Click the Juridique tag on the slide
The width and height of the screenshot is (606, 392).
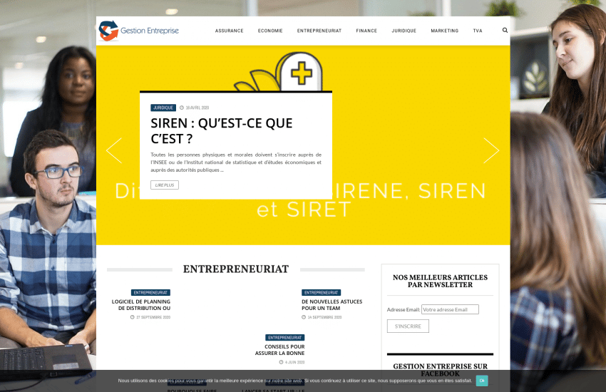click(163, 108)
